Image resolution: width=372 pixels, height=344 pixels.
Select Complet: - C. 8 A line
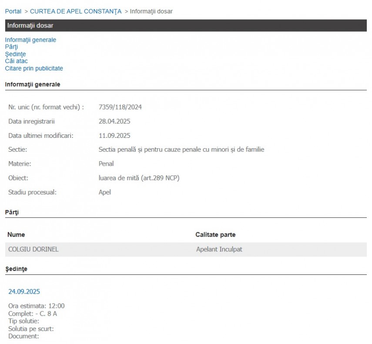(x=33, y=314)
